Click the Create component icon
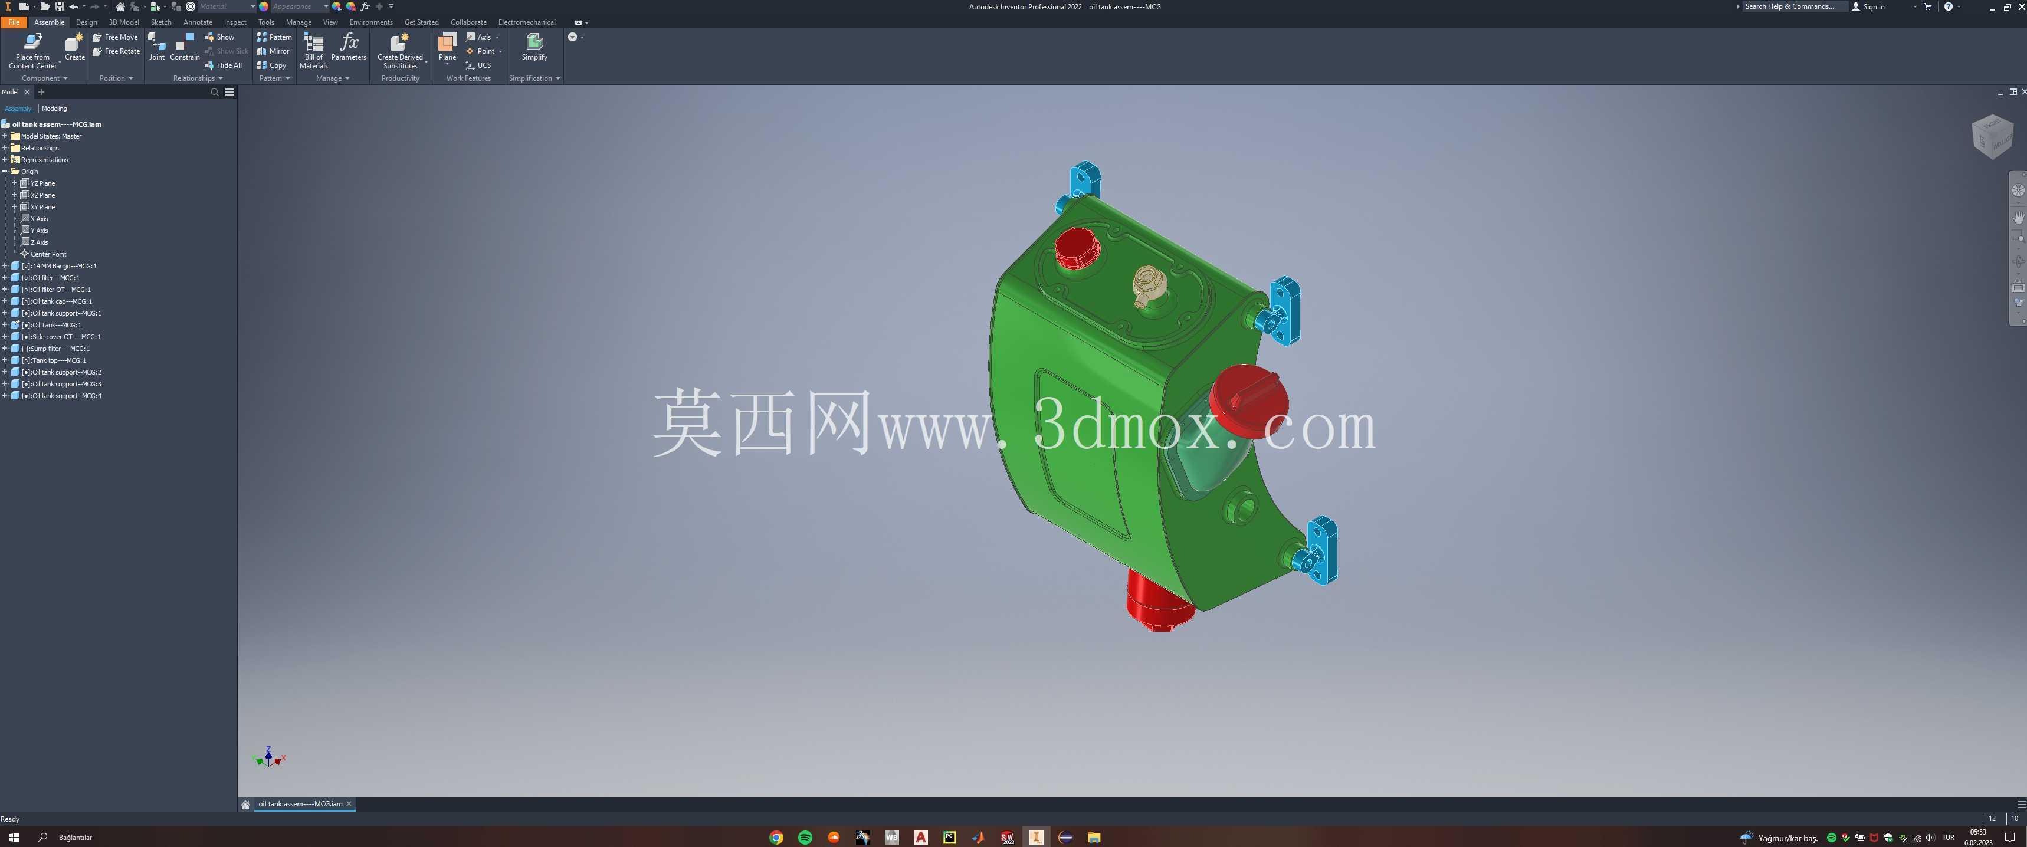The width and height of the screenshot is (2027, 847). point(75,47)
